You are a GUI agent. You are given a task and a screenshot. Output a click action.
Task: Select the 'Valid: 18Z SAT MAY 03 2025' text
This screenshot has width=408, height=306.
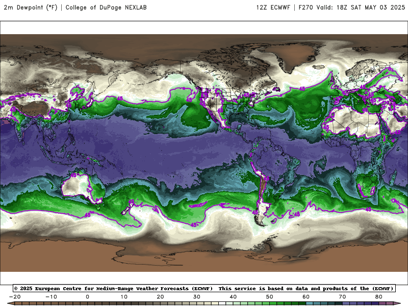361,7
